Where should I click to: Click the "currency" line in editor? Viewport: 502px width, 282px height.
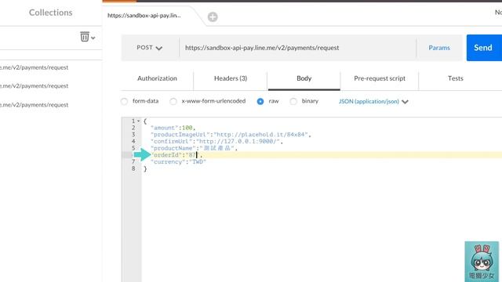(x=178, y=162)
